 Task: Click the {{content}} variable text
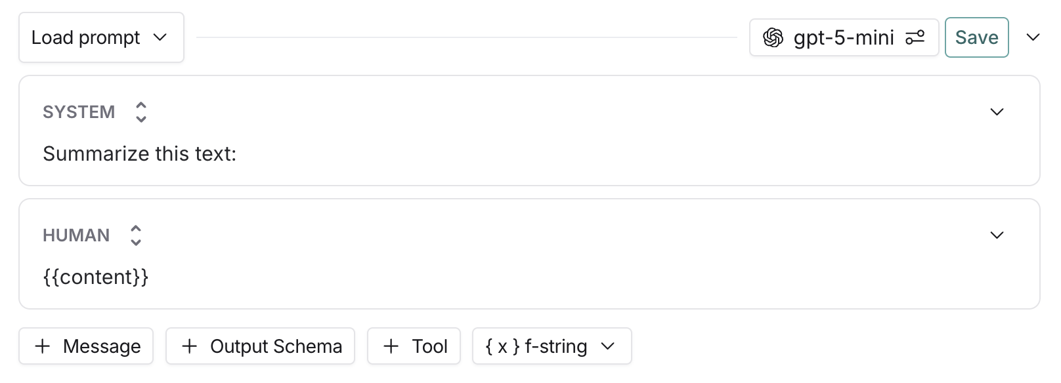(96, 277)
